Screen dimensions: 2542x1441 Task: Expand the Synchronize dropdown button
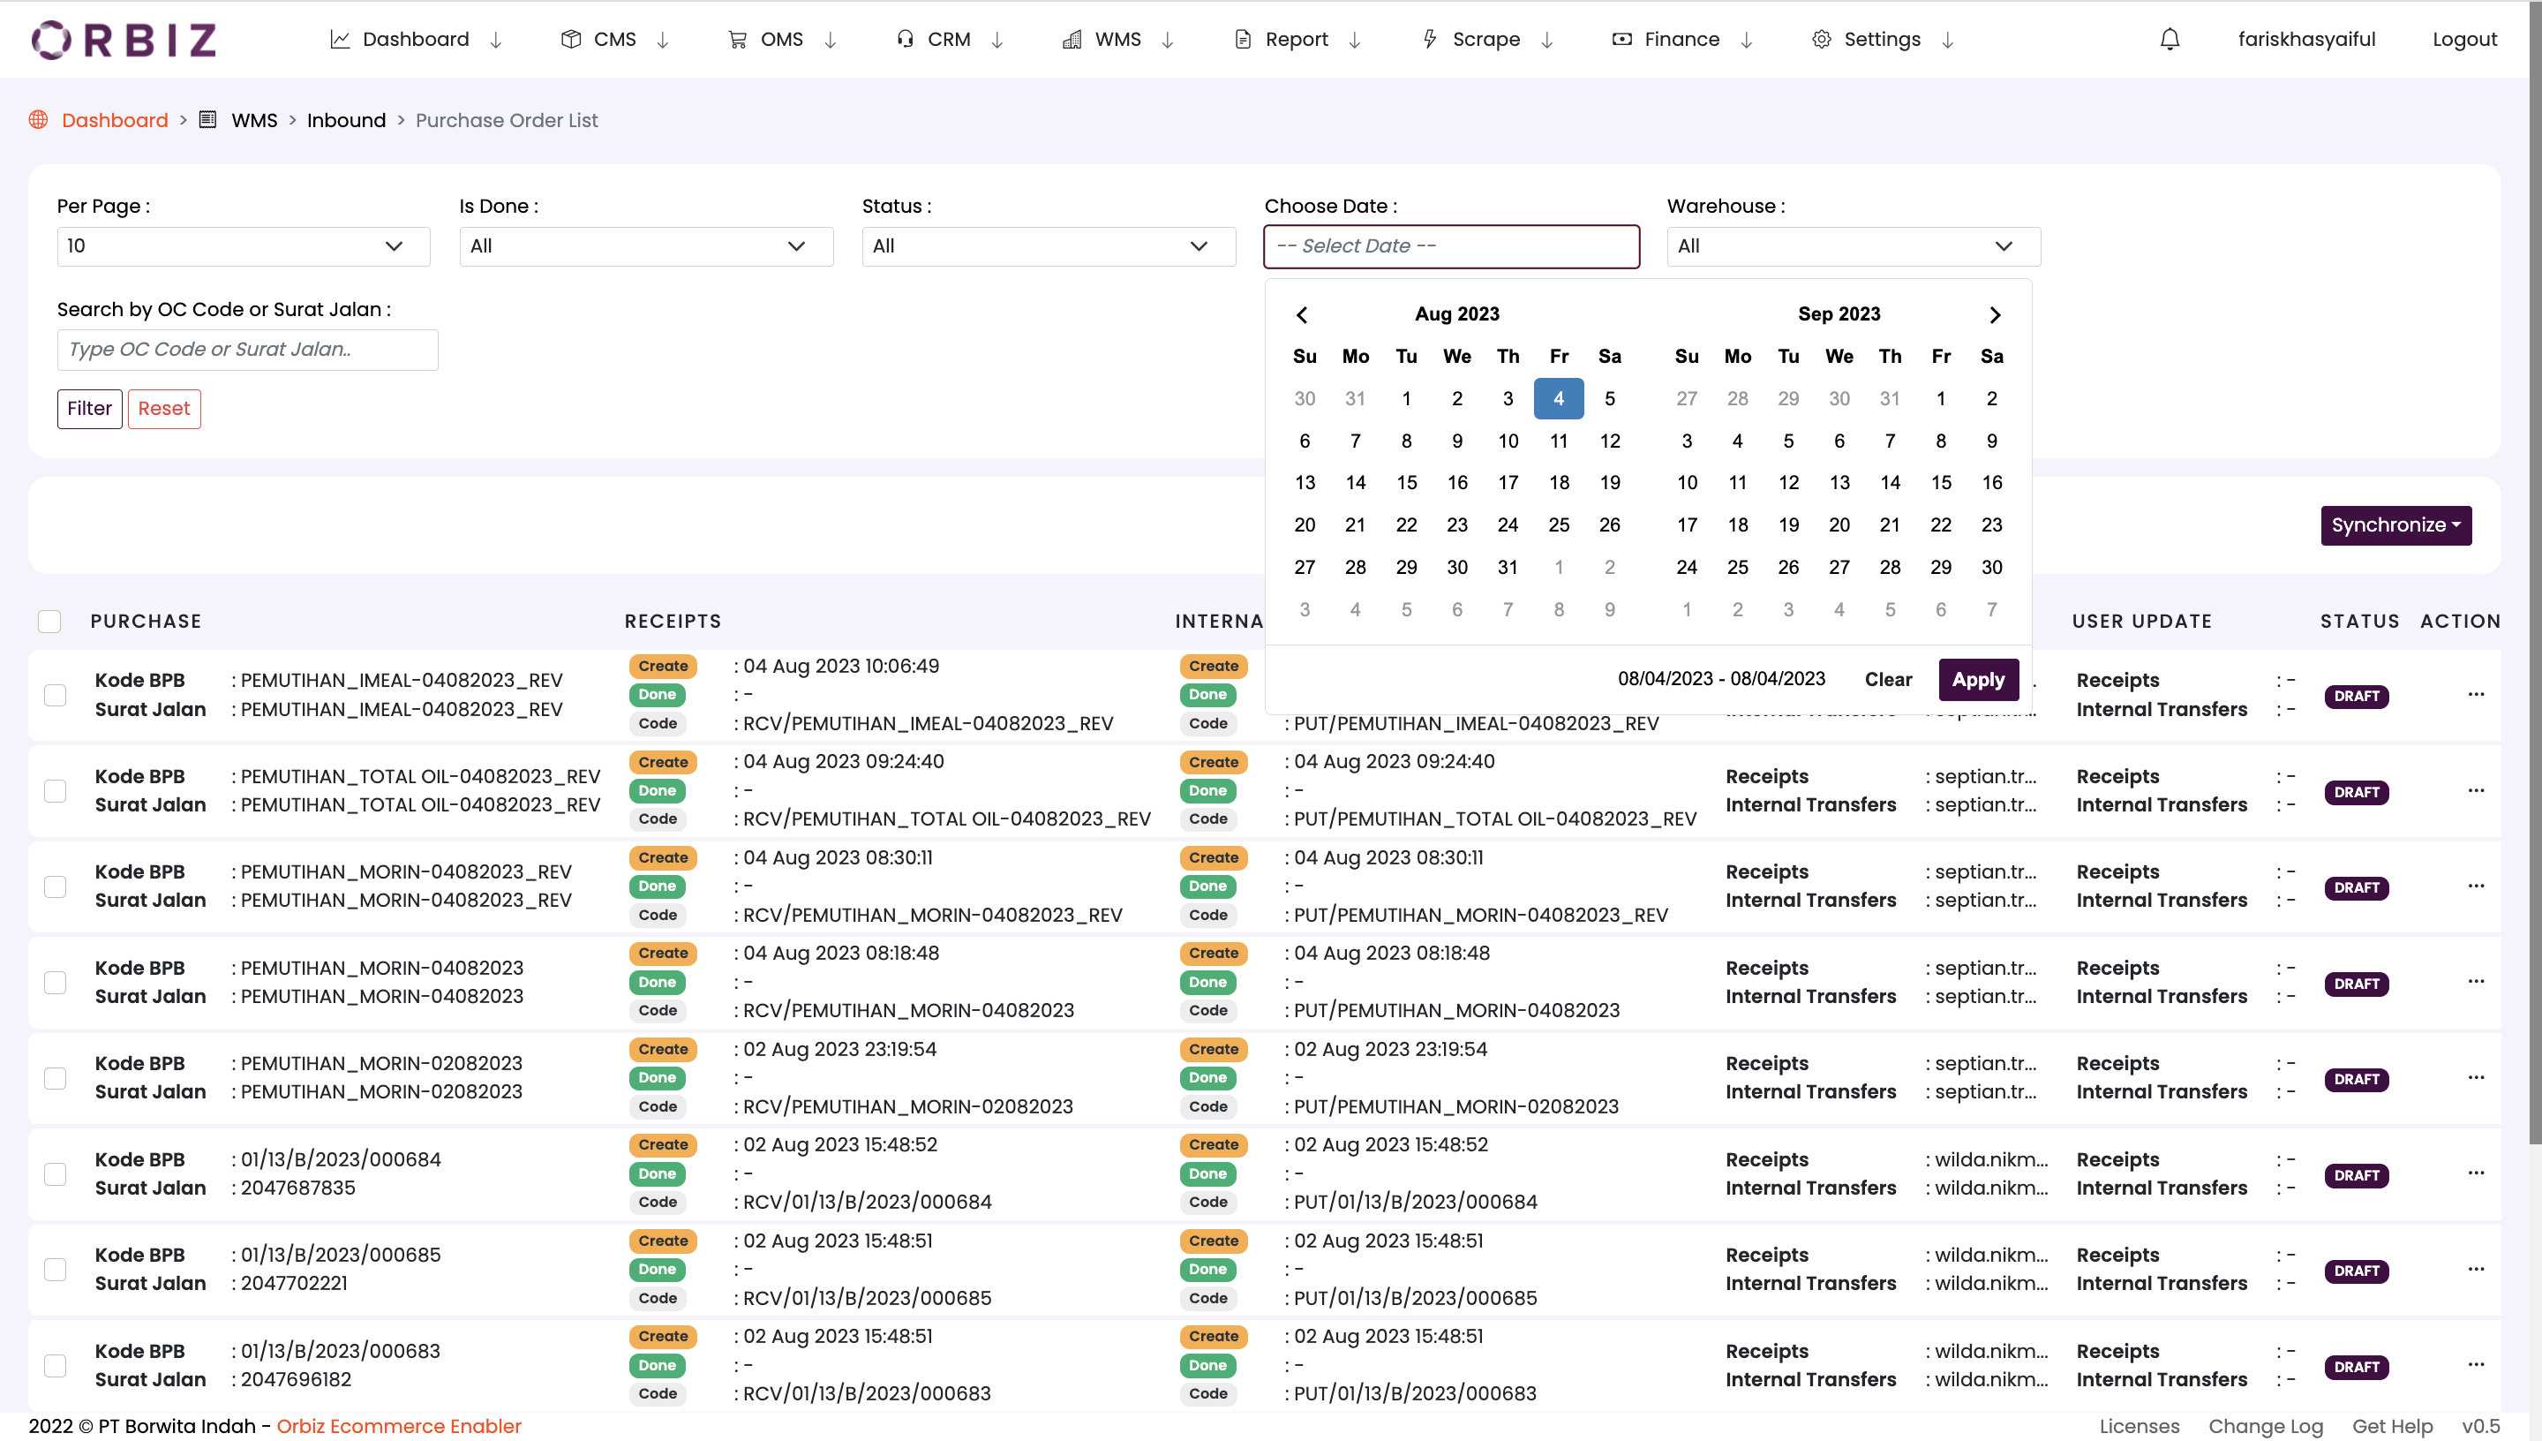tap(2395, 525)
